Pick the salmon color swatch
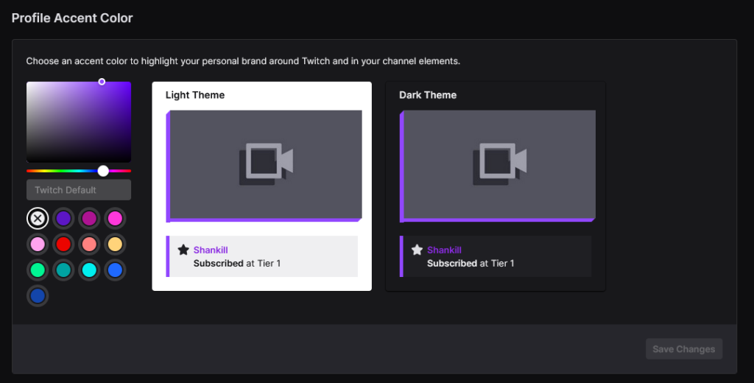This screenshot has height=383, width=754. (x=90, y=244)
